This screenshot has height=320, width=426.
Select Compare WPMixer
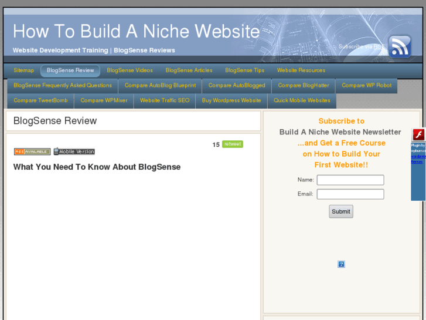104,100
